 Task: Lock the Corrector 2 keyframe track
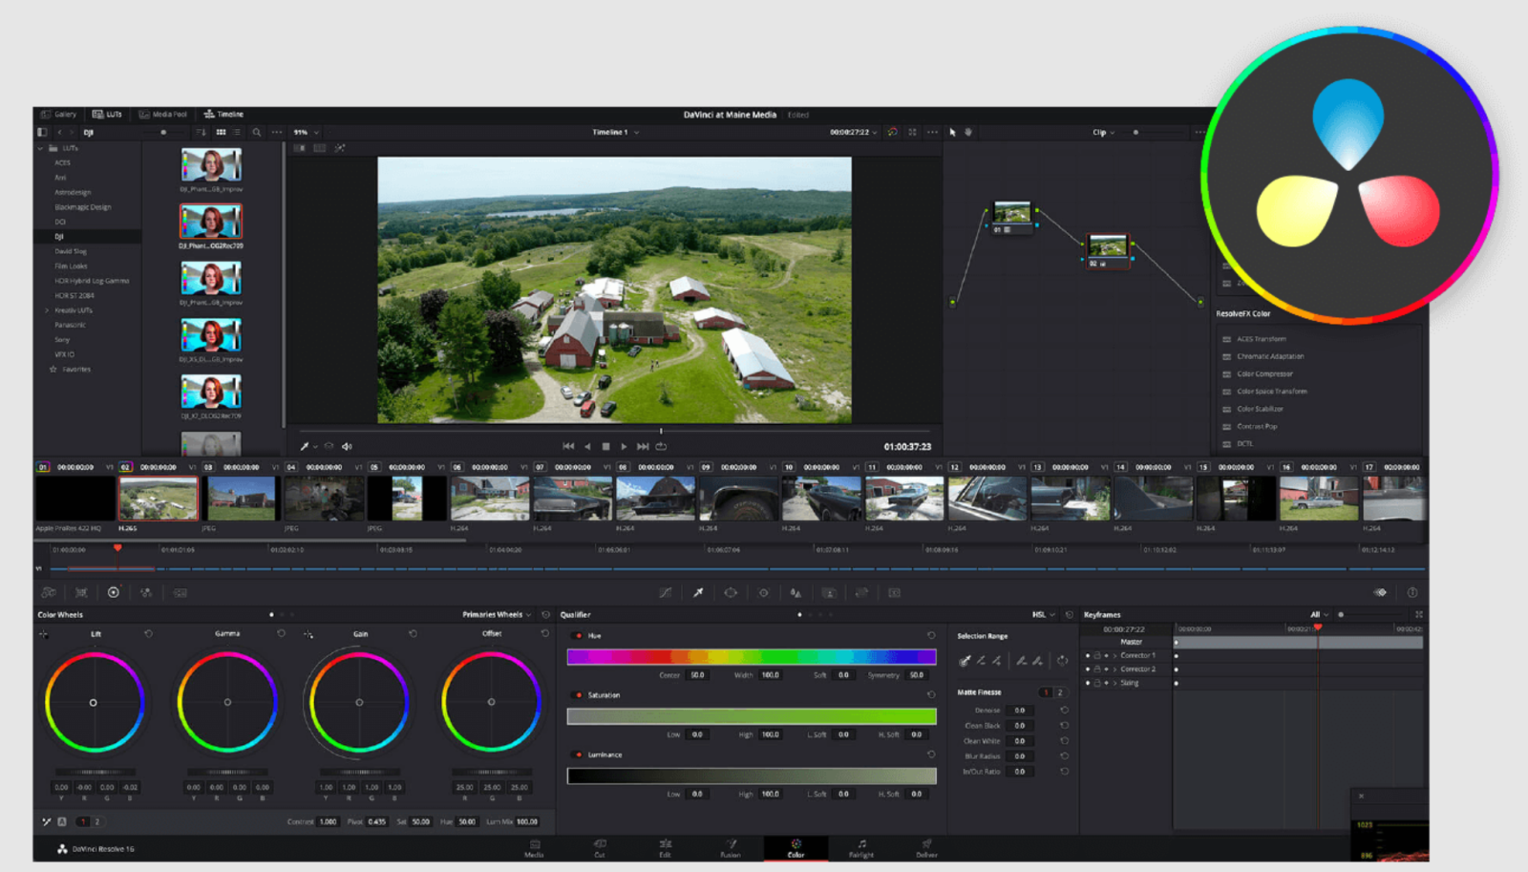click(1097, 669)
